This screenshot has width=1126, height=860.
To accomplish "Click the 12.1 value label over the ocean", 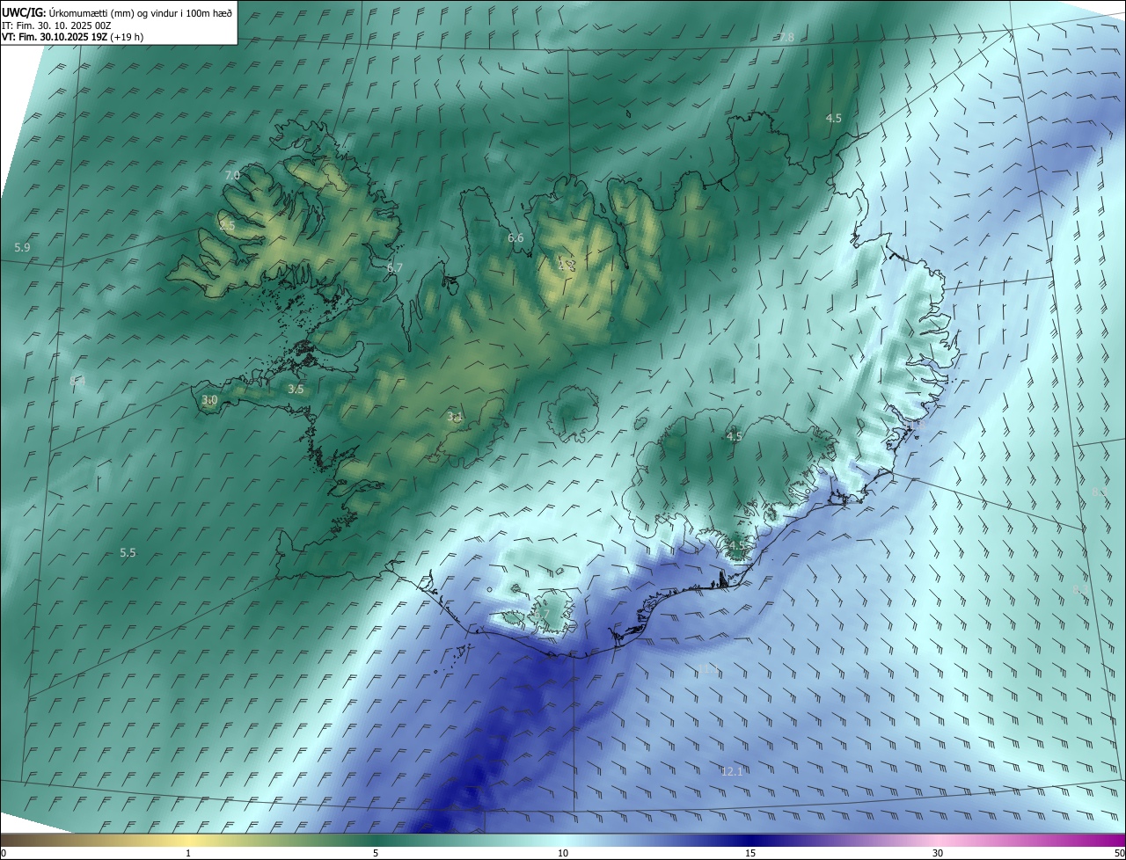I will tap(731, 771).
